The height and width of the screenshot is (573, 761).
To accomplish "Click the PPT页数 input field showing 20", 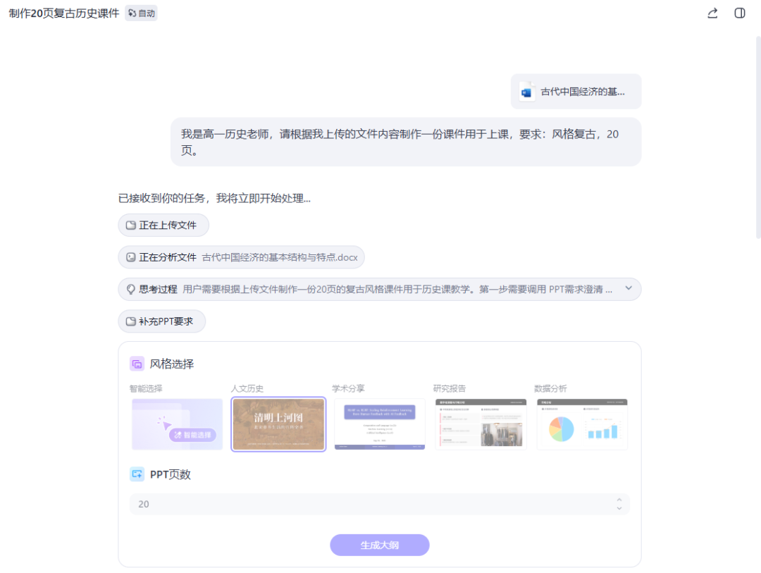I will [380, 504].
